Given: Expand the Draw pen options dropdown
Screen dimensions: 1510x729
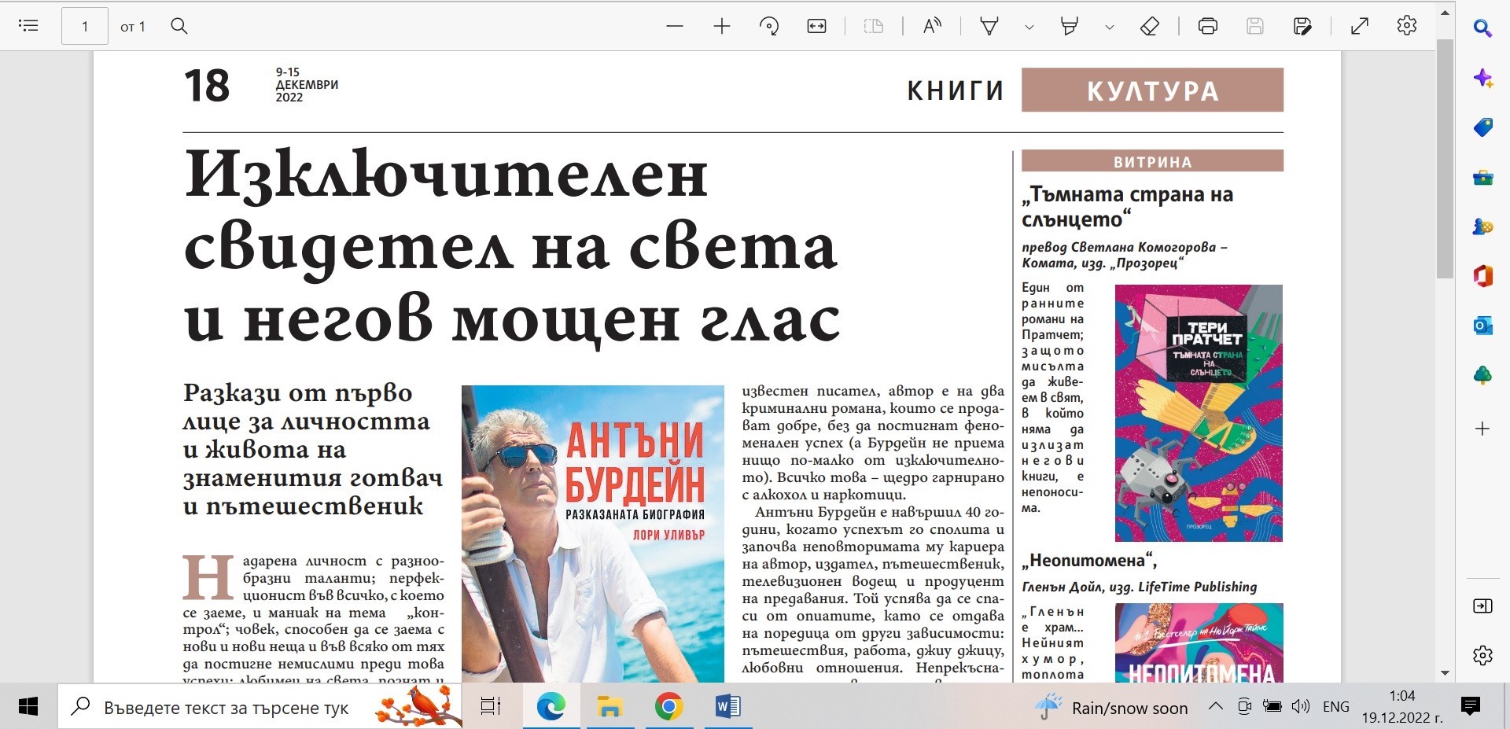Looking at the screenshot, I should coord(1029,27).
